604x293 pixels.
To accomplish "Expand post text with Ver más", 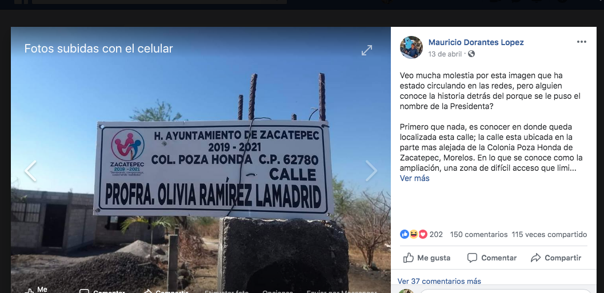I will click(414, 178).
